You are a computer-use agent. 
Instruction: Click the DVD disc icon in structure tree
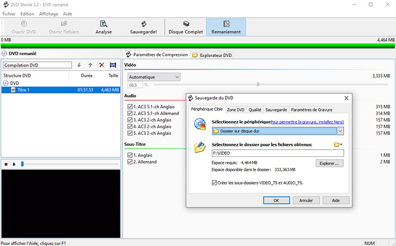coord(5,83)
